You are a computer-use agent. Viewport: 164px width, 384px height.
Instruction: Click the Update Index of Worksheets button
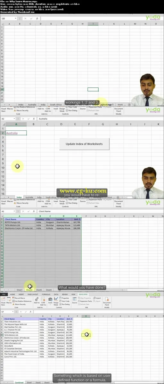[84, 144]
